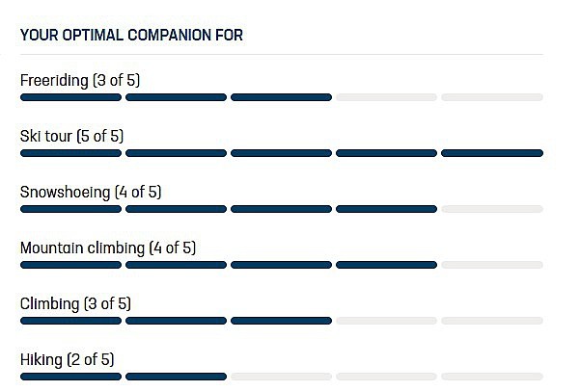Click the second filled Hiking bar segment

(x=176, y=377)
